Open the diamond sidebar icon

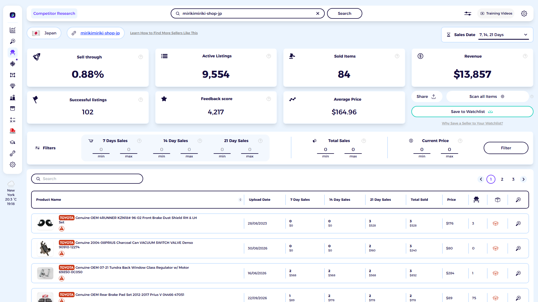pos(12,86)
